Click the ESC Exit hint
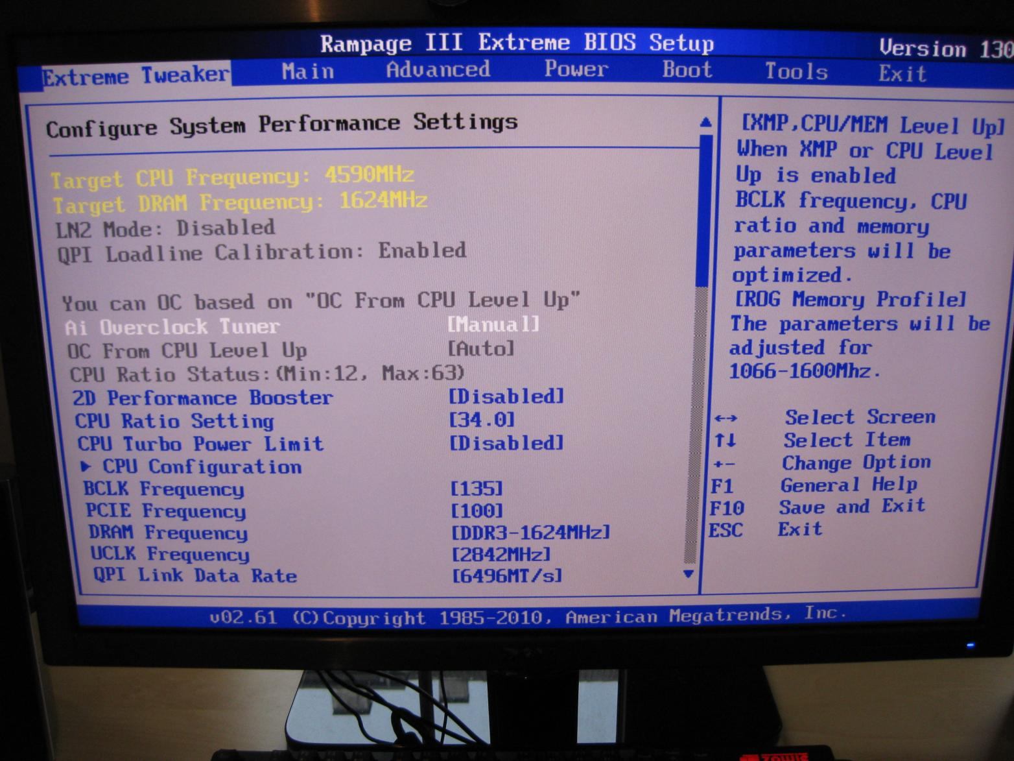 (x=765, y=529)
